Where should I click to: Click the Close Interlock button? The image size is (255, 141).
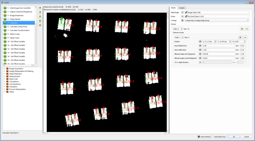click(x=204, y=137)
